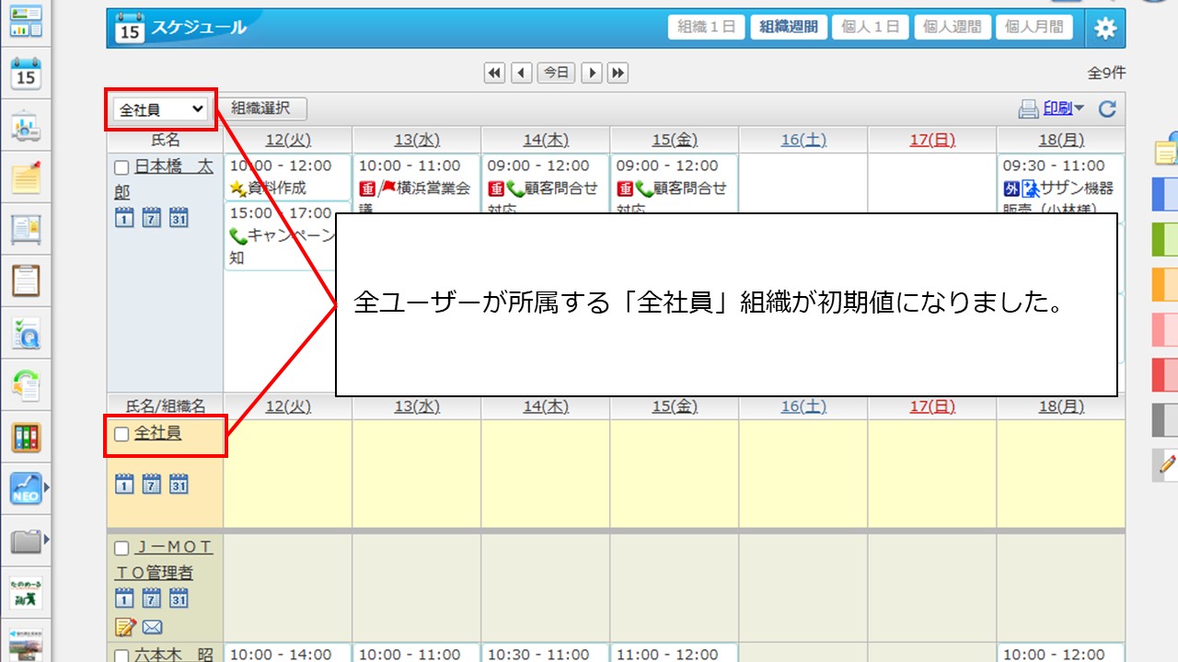Open the schedule settings gear icon

[x=1104, y=29]
